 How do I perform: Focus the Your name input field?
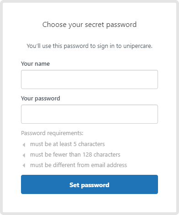click(89, 79)
